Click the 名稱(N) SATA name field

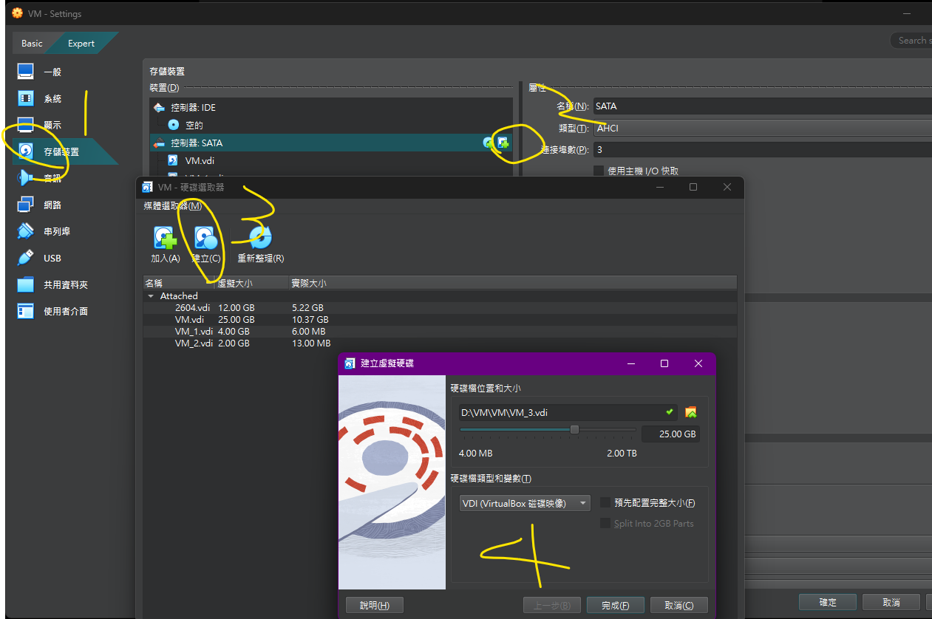763,106
